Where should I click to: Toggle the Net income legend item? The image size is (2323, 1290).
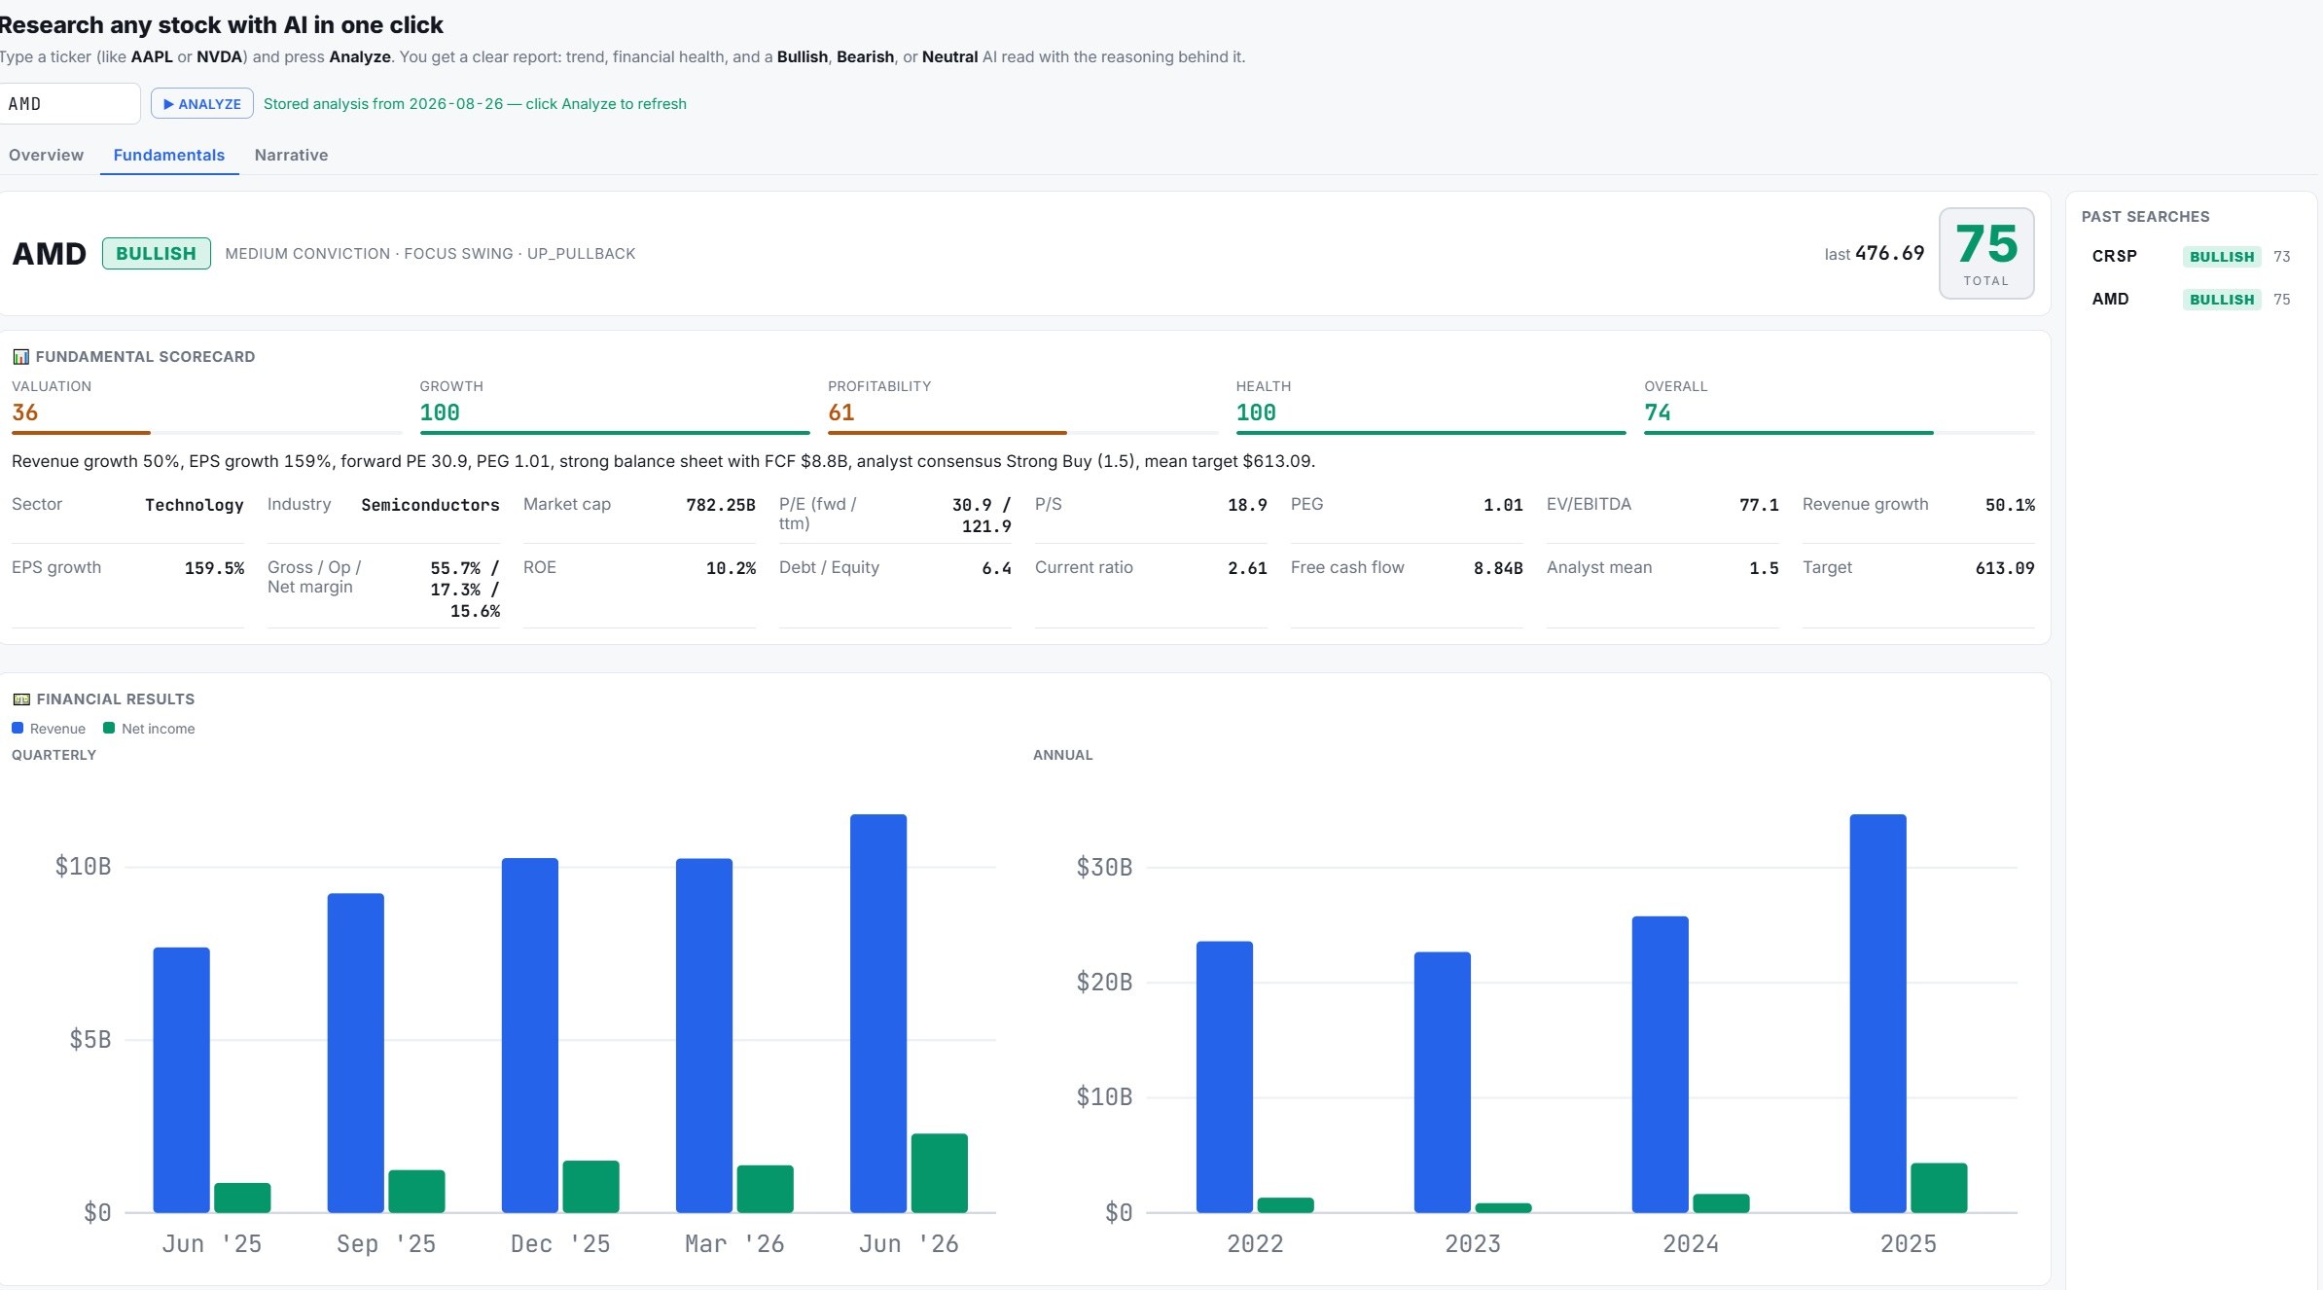(149, 729)
